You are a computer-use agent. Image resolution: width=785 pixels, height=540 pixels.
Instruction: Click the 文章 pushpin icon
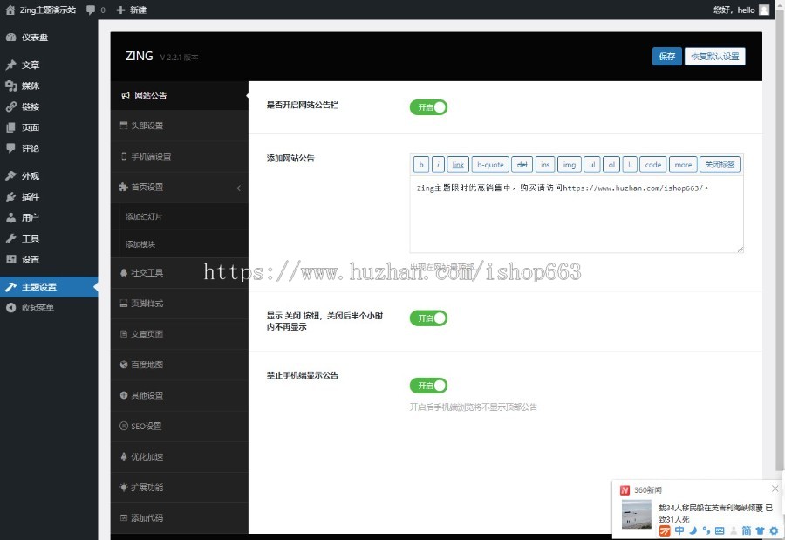(11, 65)
